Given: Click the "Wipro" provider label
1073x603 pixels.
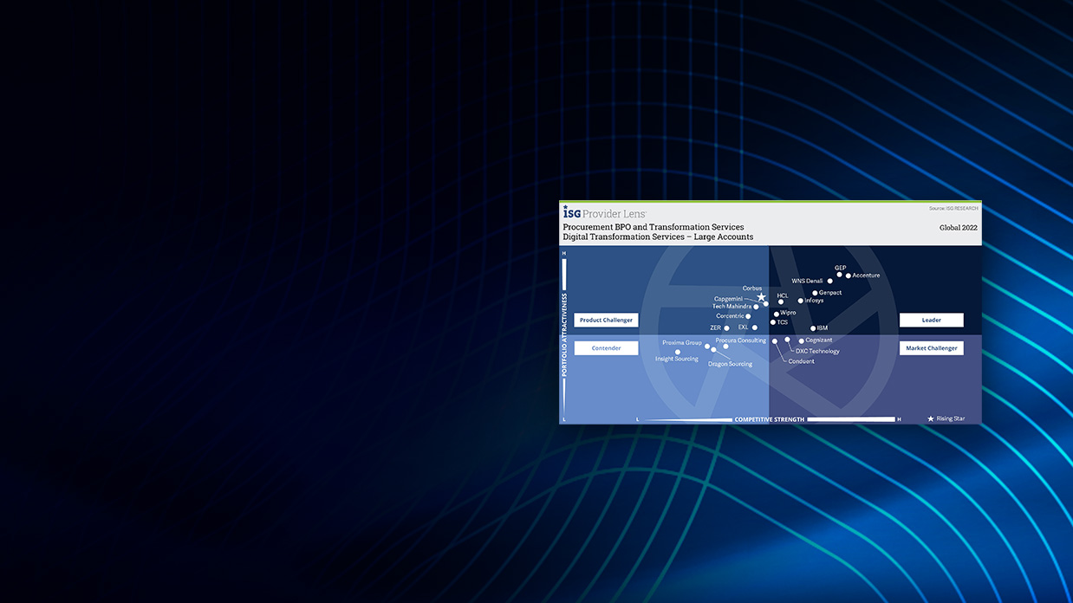Looking at the screenshot, I should pos(788,313).
